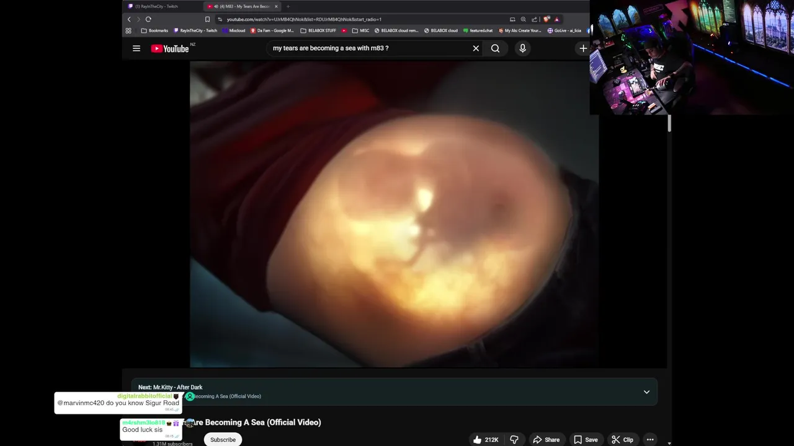Screen dimensions: 794x446
Task: Open the cast media icon in the address bar
Action: coord(512,19)
